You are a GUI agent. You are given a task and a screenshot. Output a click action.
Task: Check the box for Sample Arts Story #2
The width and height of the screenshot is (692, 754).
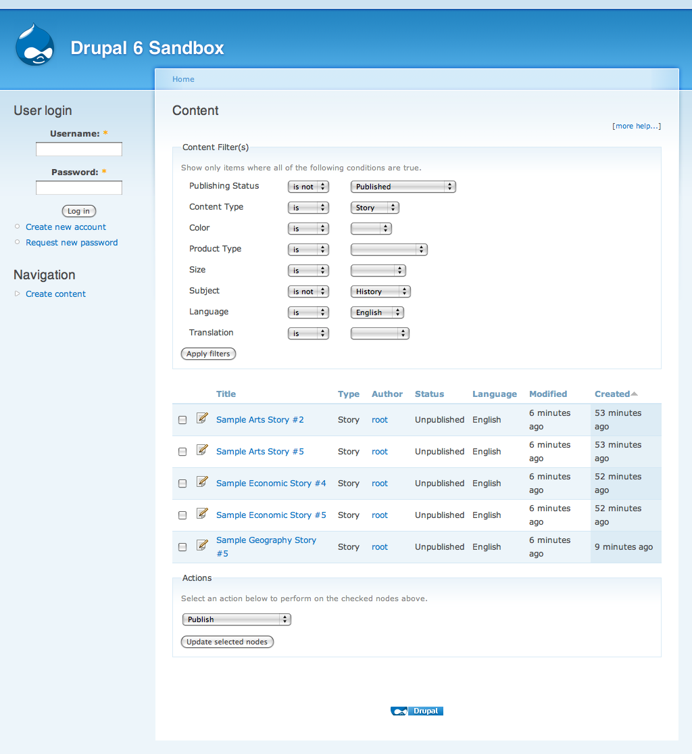[182, 420]
